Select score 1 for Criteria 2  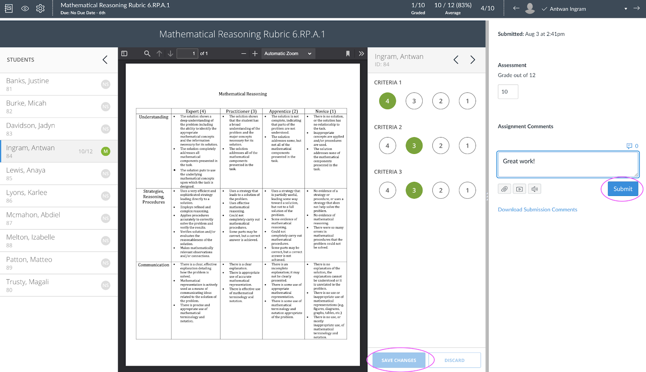(467, 145)
